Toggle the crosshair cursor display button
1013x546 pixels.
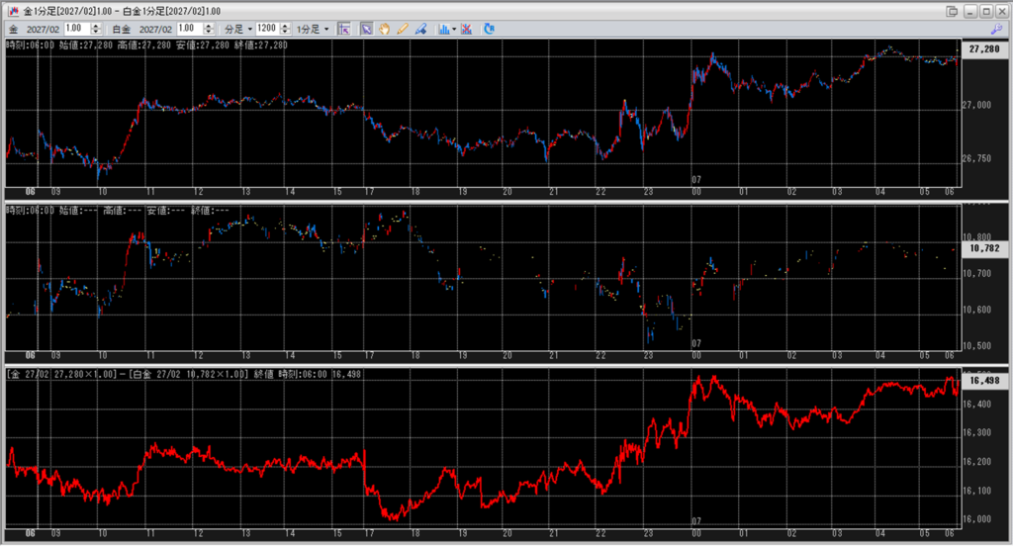point(343,29)
